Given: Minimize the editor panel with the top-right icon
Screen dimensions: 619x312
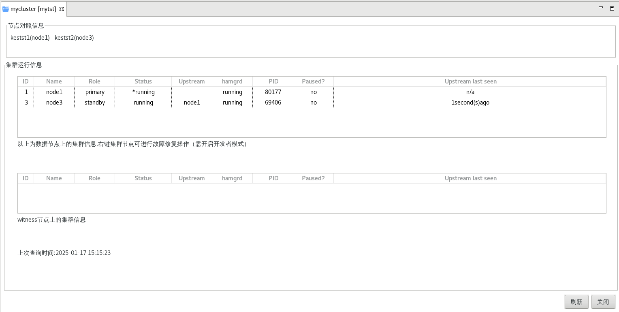Looking at the screenshot, I should pos(602,8).
